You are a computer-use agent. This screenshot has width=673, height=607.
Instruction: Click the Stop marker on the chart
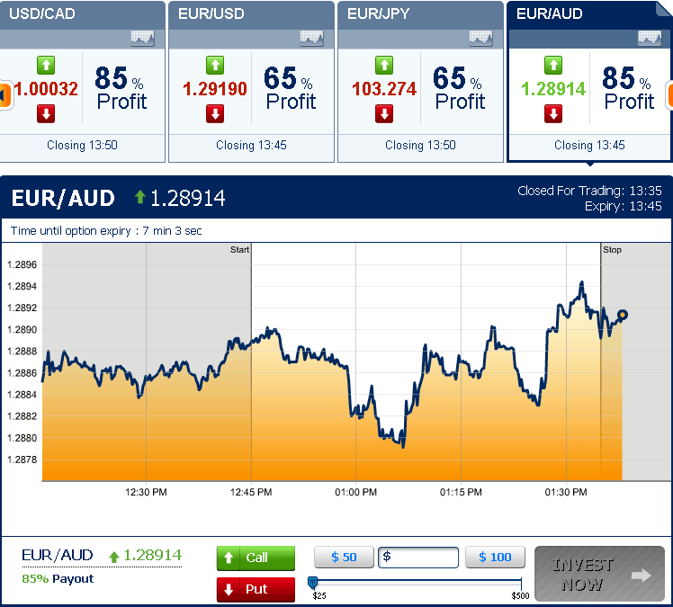[x=612, y=250]
